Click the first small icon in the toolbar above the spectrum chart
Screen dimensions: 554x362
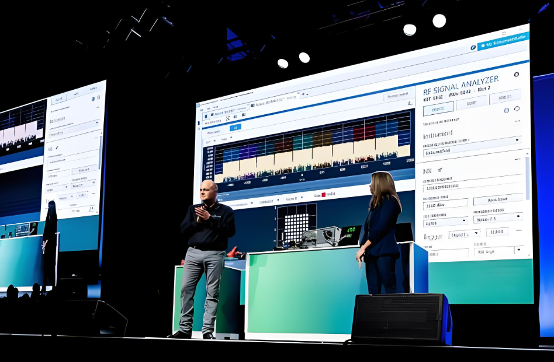pos(205,116)
